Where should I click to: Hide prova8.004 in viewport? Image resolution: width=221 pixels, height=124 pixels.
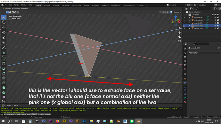215,28
